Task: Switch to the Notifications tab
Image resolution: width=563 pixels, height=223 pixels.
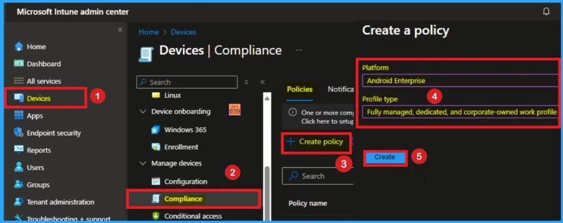Action: click(341, 89)
